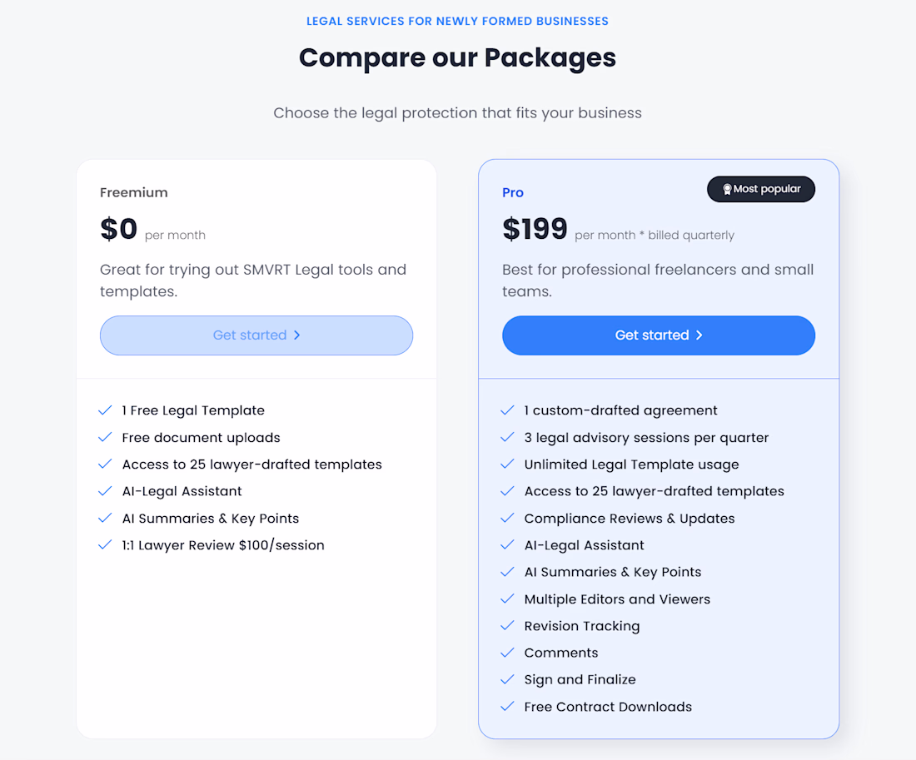
Task: Select the Pro plan title
Action: 513,193
